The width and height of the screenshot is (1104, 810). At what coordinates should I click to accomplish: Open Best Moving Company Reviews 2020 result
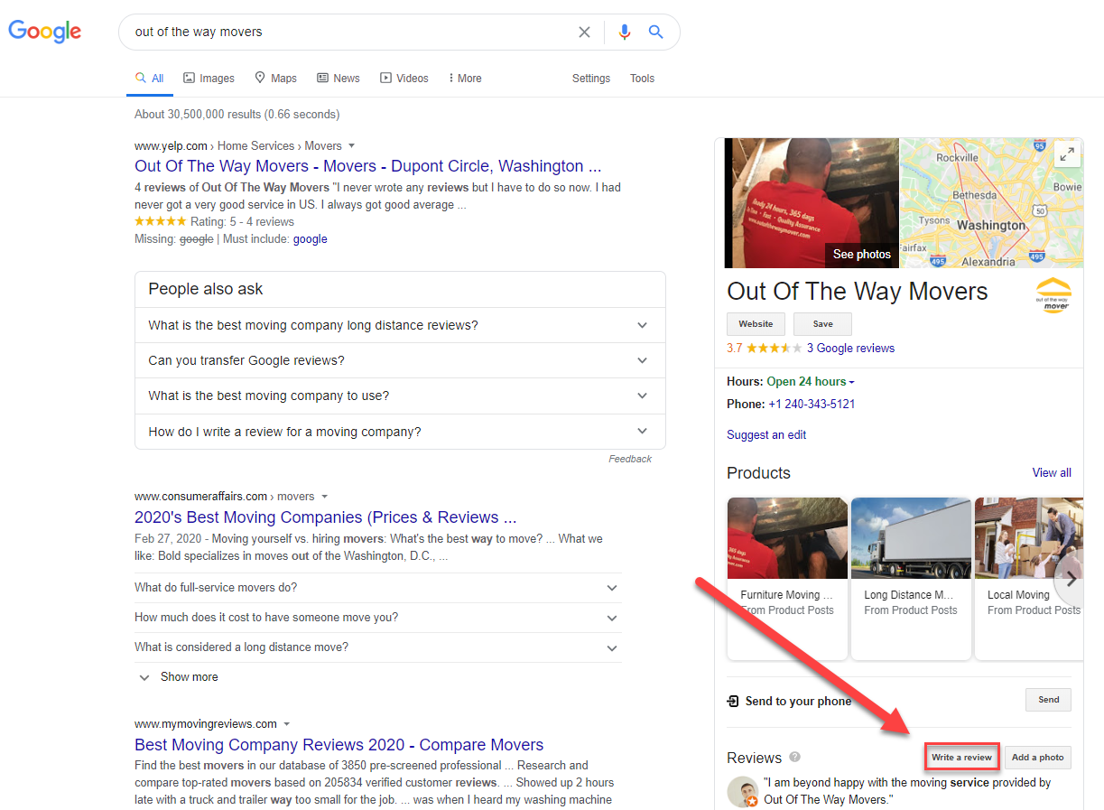click(339, 745)
